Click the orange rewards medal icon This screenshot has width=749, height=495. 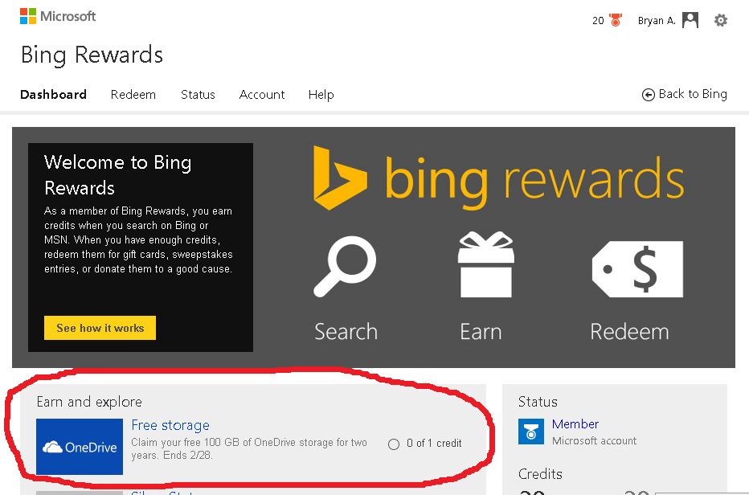click(616, 20)
